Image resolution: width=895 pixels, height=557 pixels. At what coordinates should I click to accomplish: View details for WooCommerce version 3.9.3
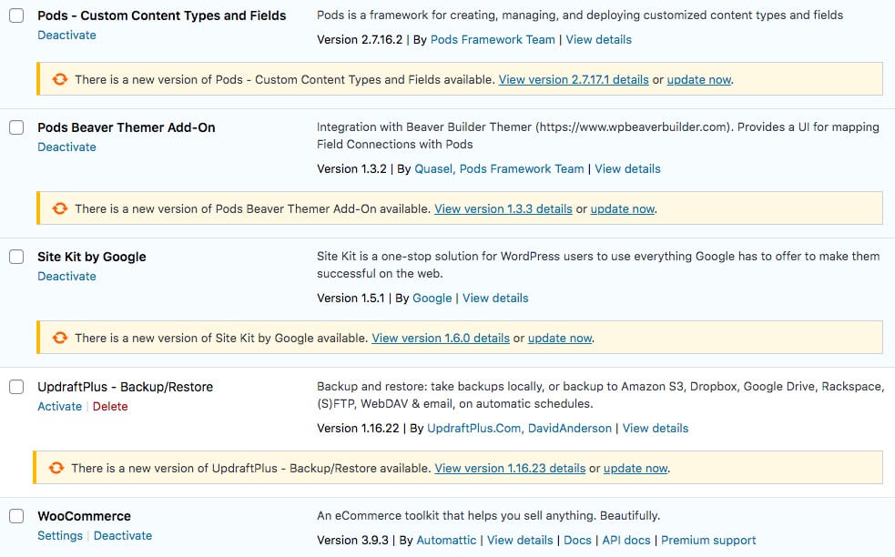coord(520,540)
